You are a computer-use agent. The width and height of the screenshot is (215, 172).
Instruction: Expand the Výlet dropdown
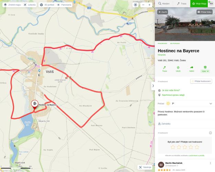(x=205, y=69)
